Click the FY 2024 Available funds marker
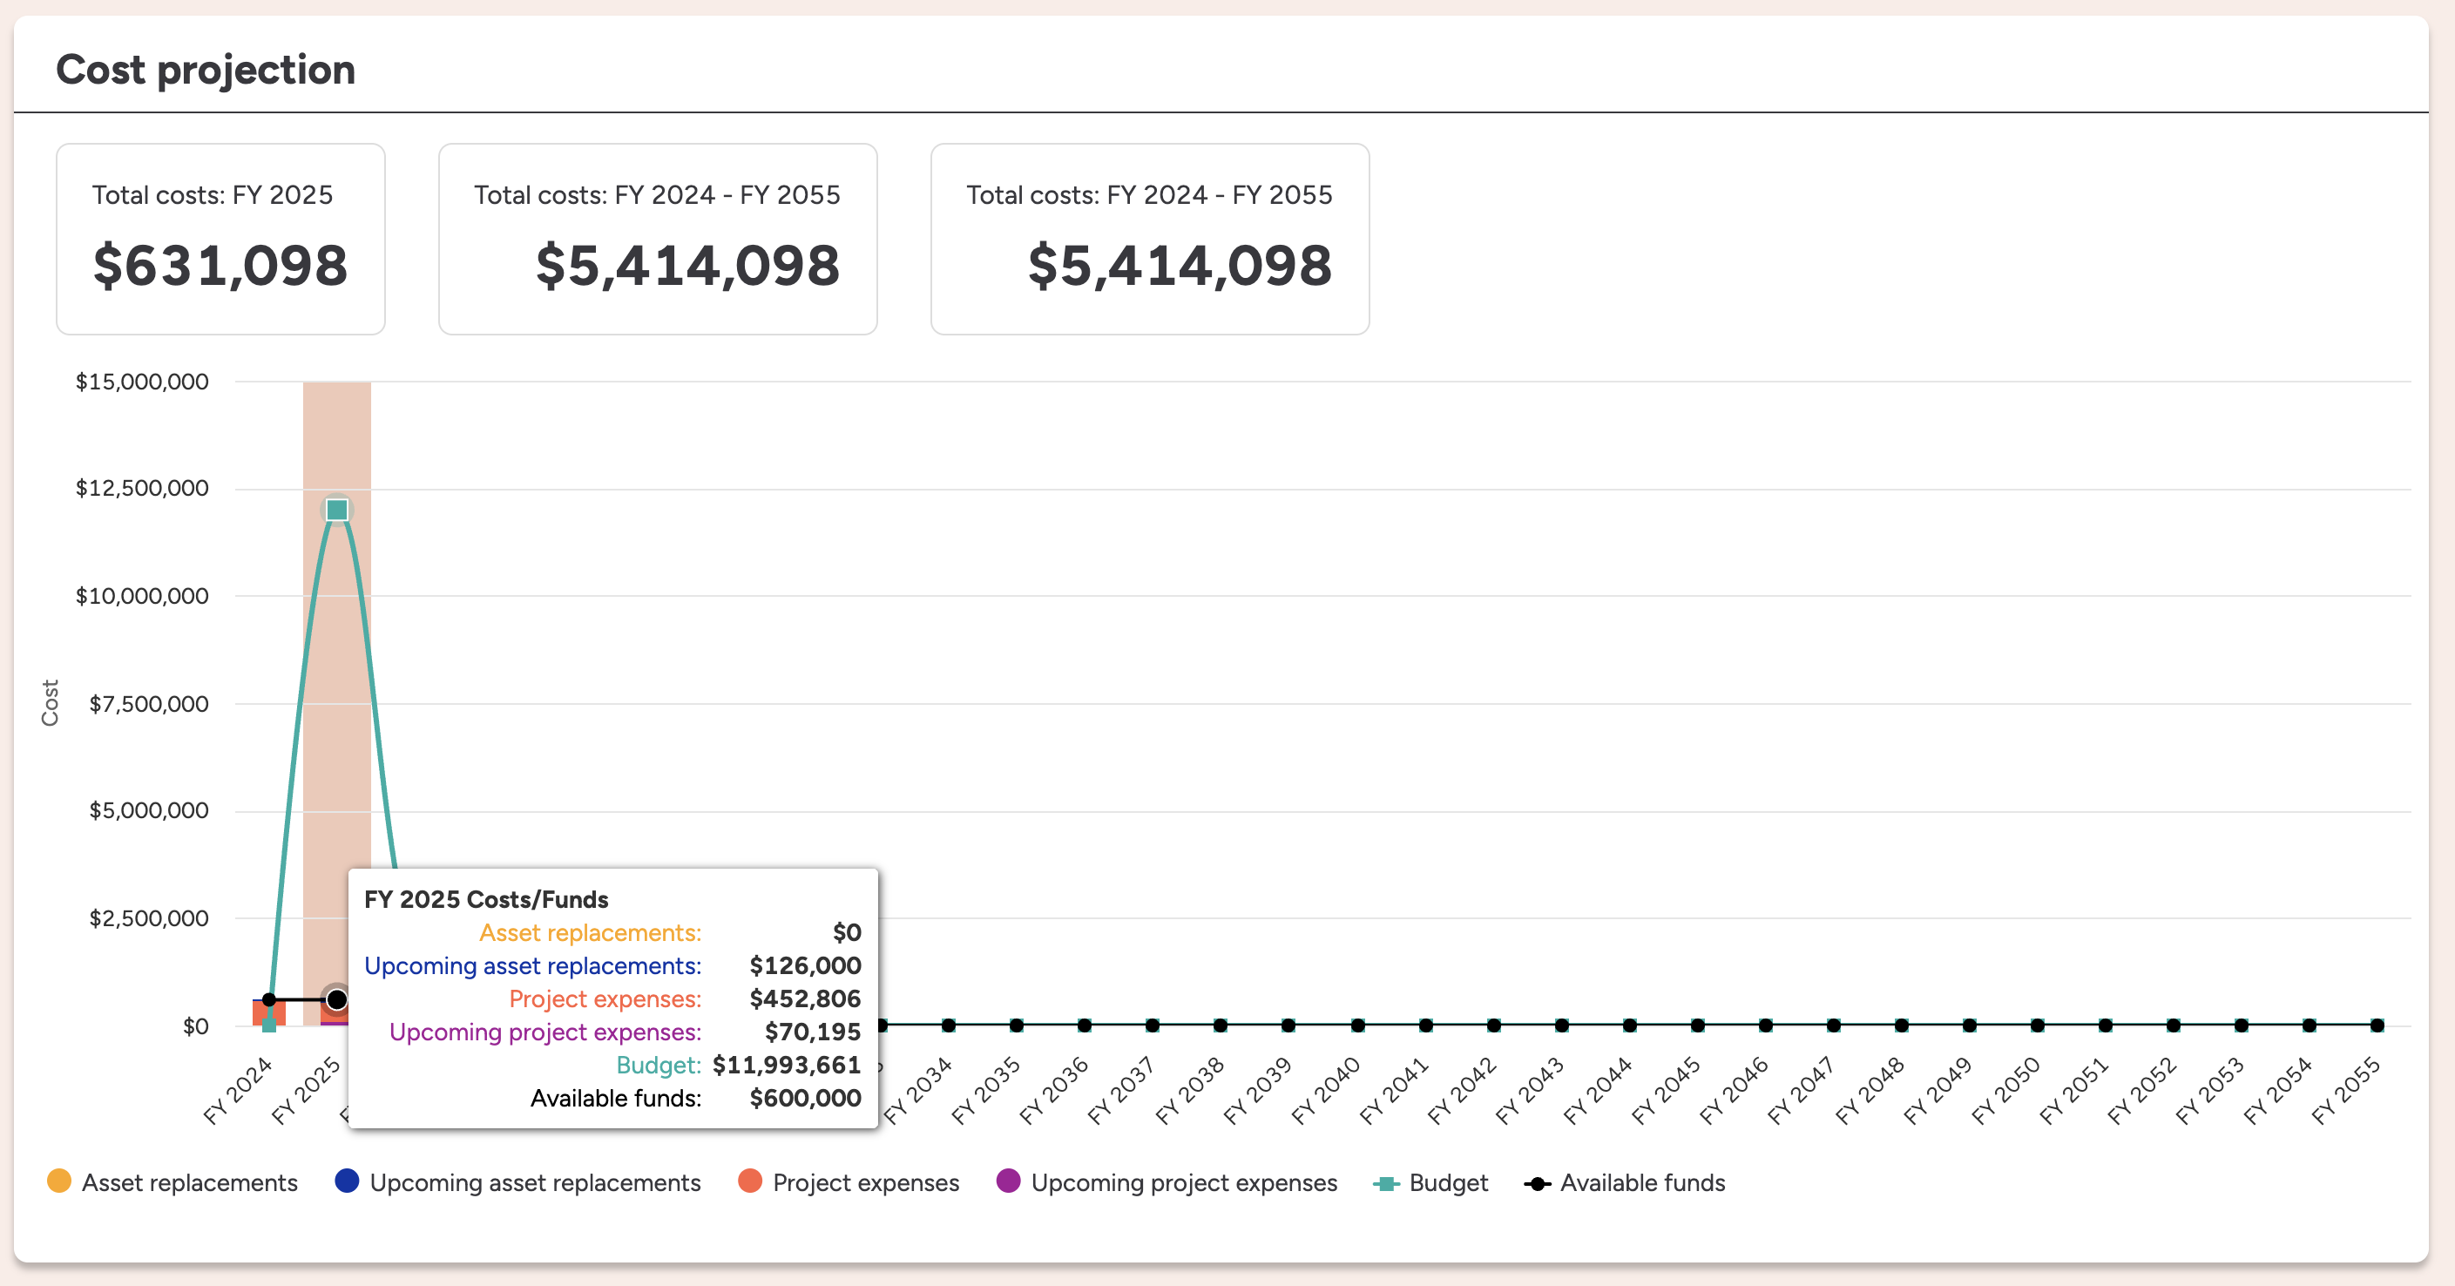Viewport: 2455px width, 1286px height. click(x=268, y=999)
